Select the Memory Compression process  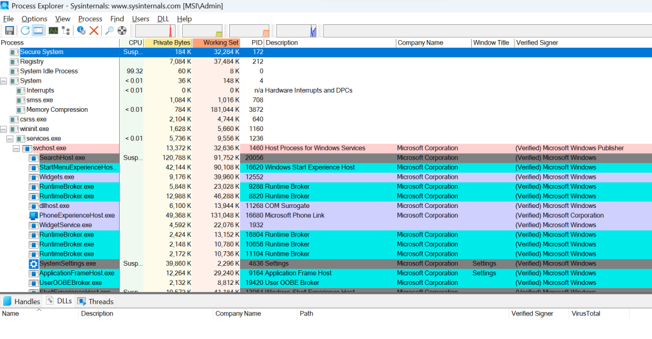click(x=326, y=109)
